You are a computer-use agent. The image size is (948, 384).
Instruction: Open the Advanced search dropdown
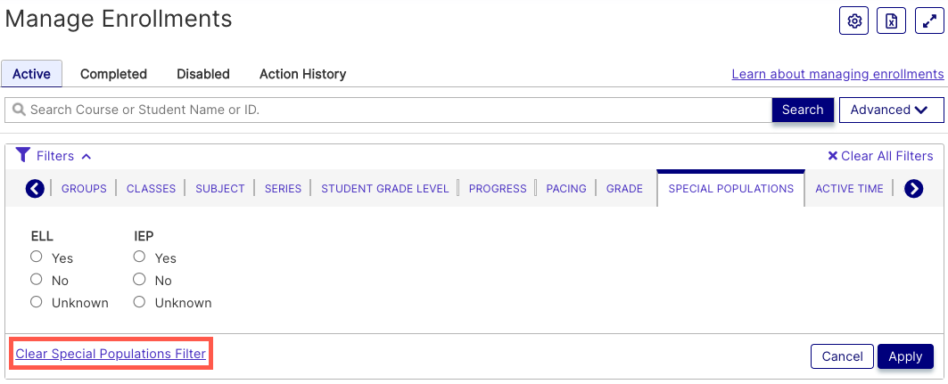891,110
